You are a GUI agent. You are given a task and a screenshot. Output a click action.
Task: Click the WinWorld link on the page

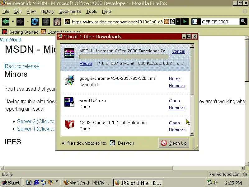pyautogui.click(x=11, y=40)
